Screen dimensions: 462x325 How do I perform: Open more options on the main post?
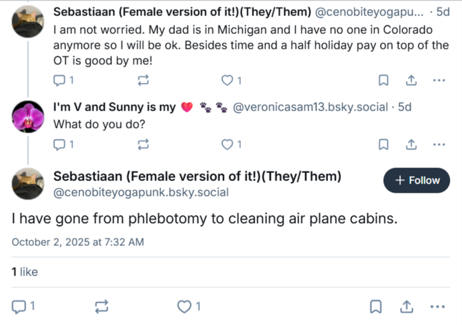click(x=437, y=306)
